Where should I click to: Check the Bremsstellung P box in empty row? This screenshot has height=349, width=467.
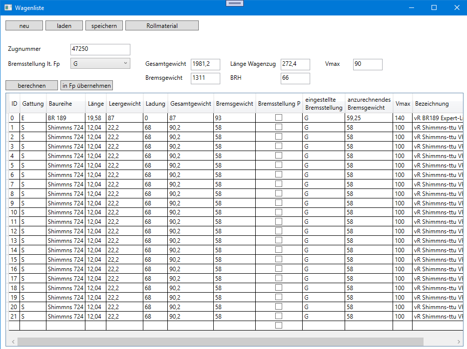(279, 326)
